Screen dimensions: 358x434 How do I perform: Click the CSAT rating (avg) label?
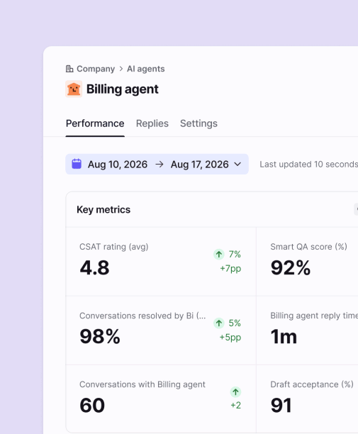(113, 247)
